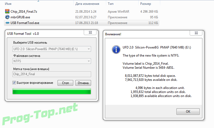Click the Отмена button

83,83
